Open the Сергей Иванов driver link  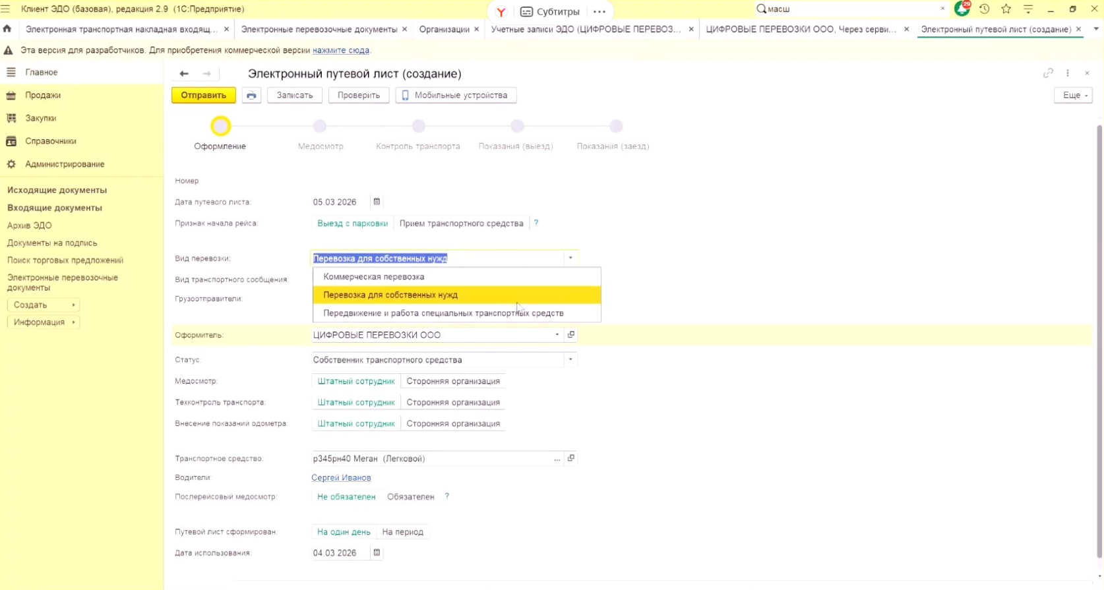tap(341, 478)
